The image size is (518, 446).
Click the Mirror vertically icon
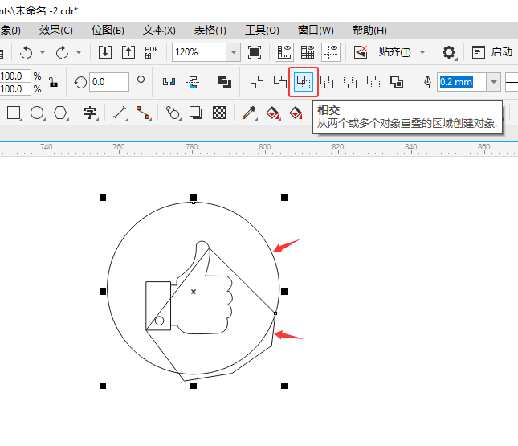[x=193, y=82]
